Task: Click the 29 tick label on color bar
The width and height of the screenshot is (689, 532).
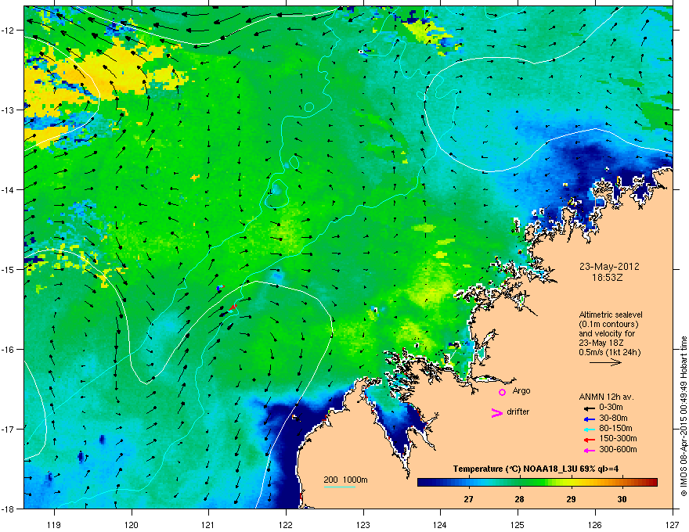Action: coord(571,499)
